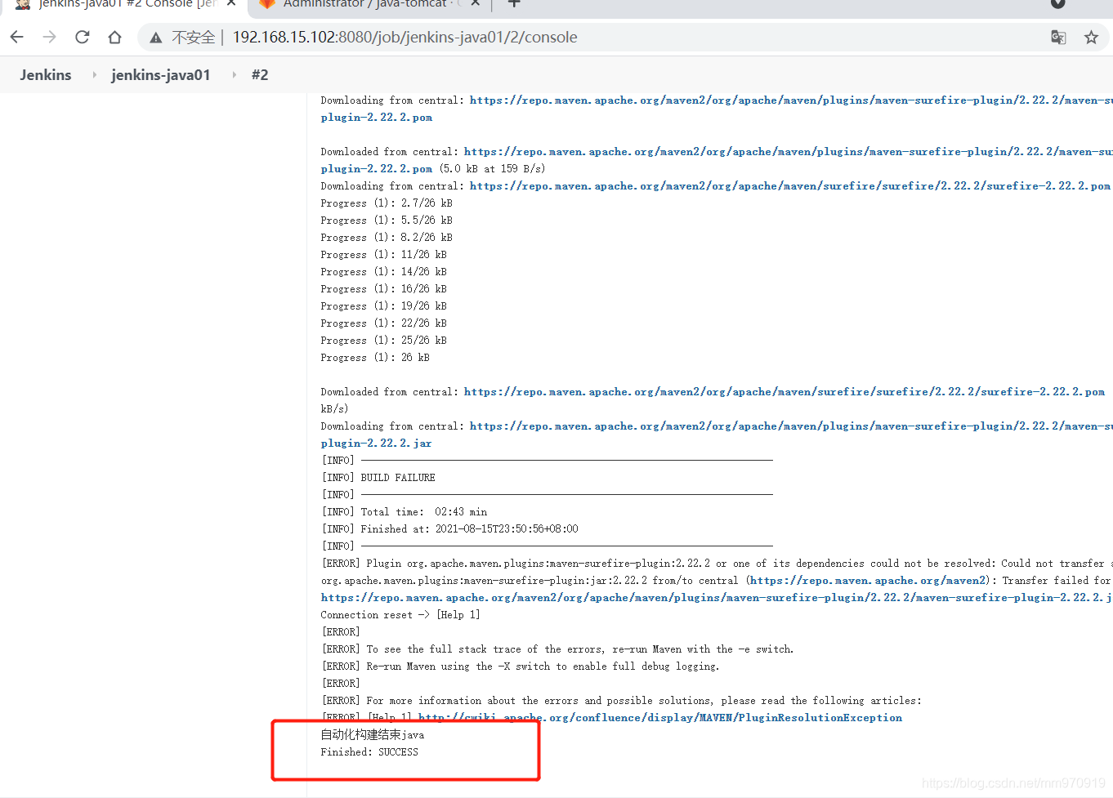Click the 'Progress (1): 25/26 kB' line

click(384, 341)
